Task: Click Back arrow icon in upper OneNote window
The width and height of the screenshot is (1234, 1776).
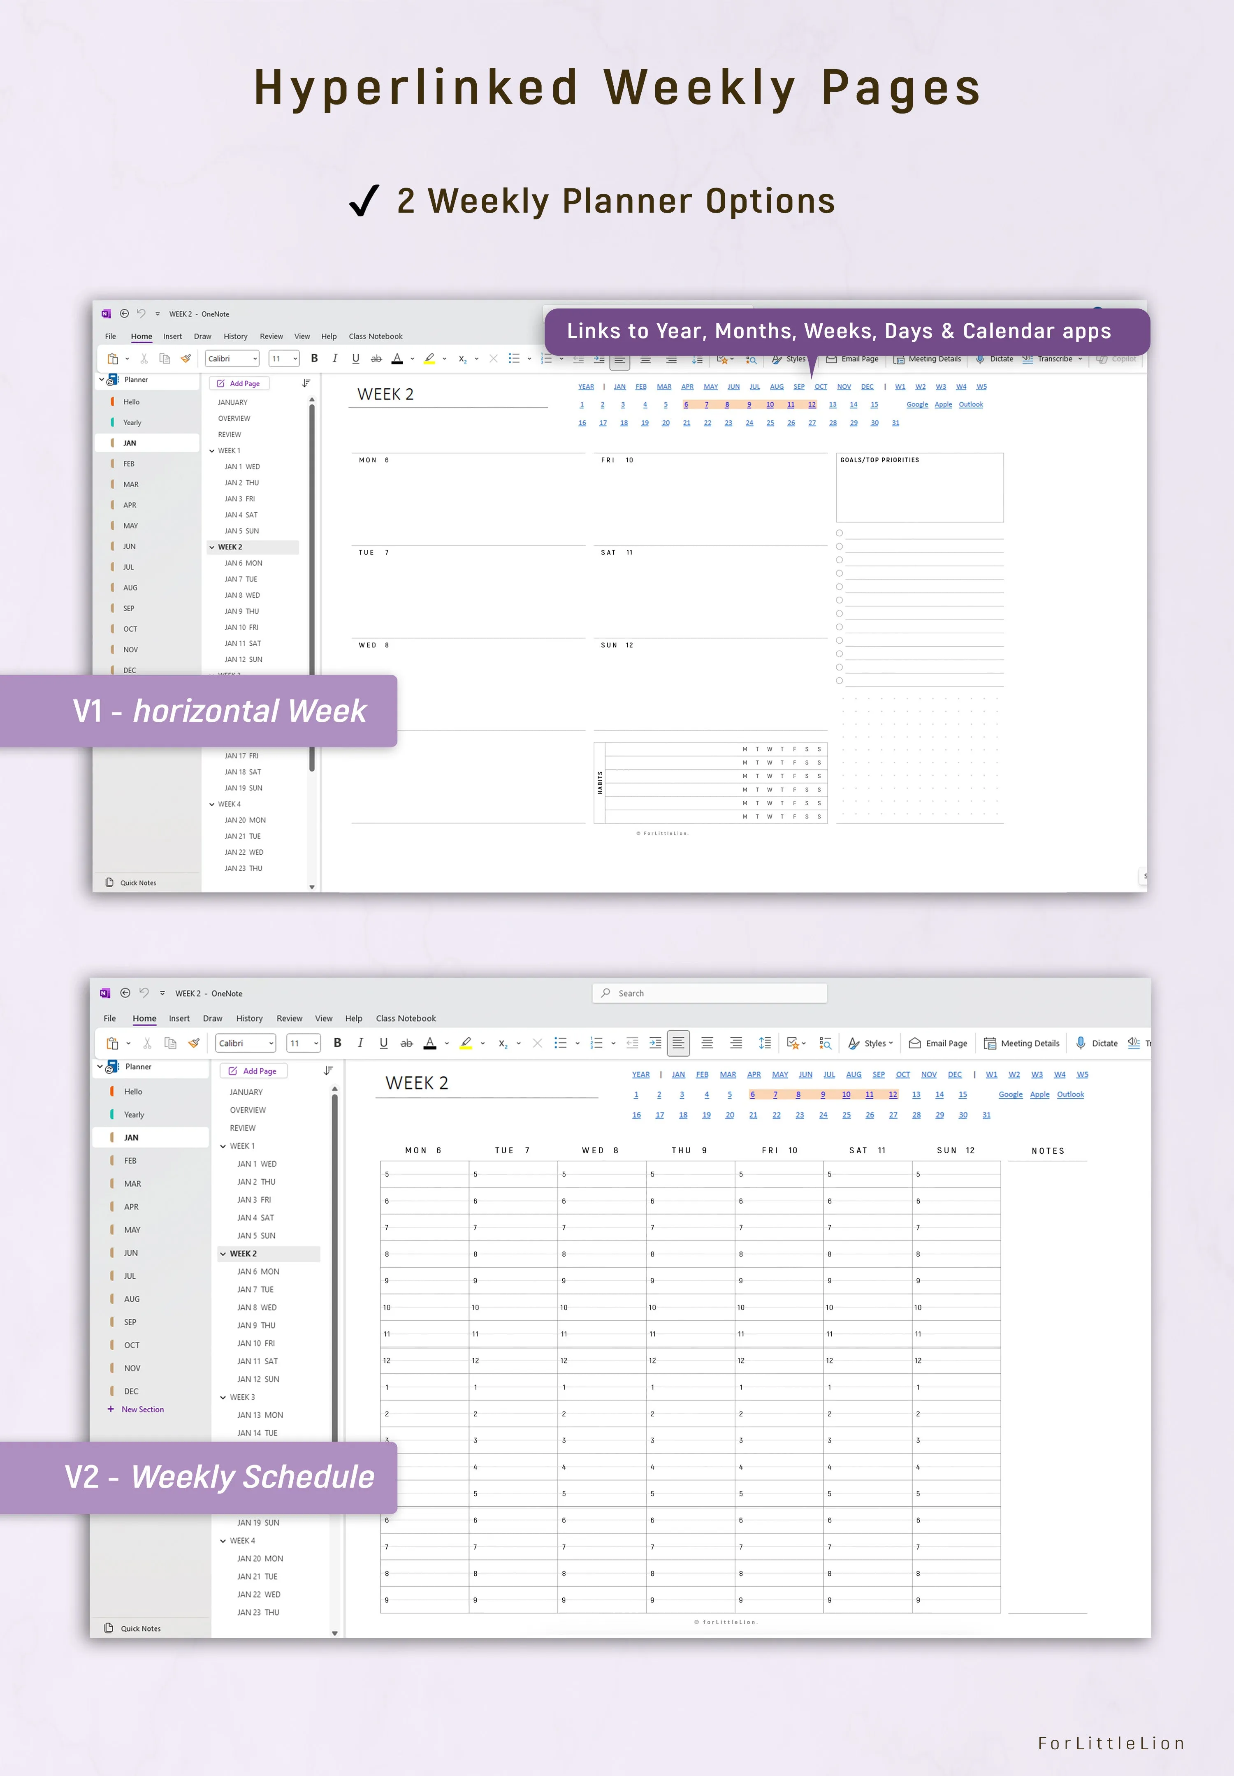Action: (124, 314)
